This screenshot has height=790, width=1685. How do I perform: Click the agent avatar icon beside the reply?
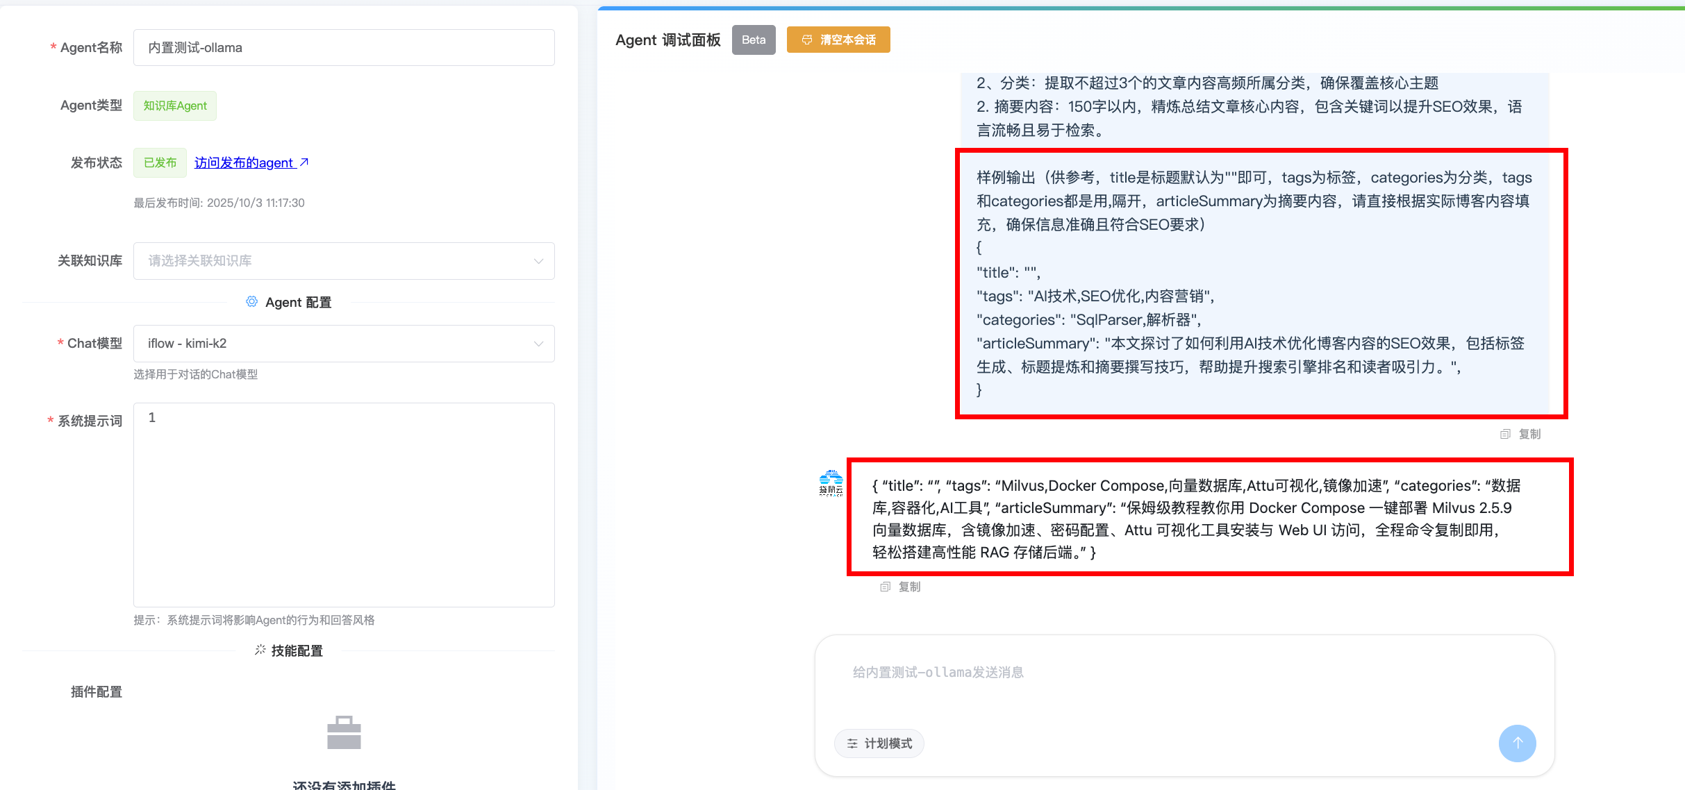tap(831, 482)
